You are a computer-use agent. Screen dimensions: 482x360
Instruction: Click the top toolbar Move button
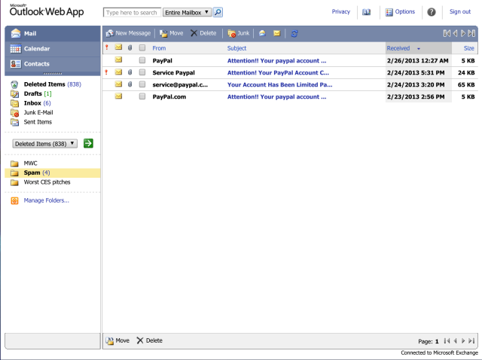[171, 33]
